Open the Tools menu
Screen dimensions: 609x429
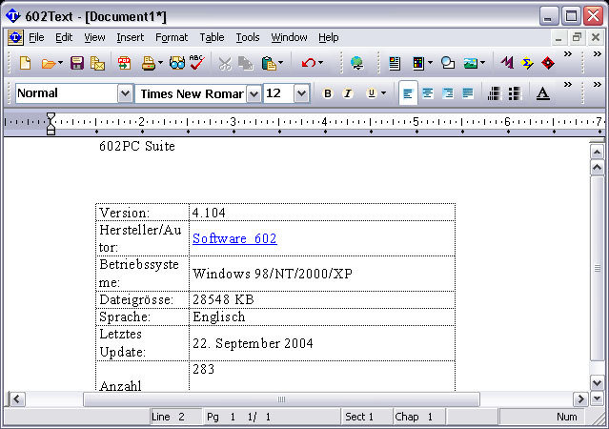248,37
